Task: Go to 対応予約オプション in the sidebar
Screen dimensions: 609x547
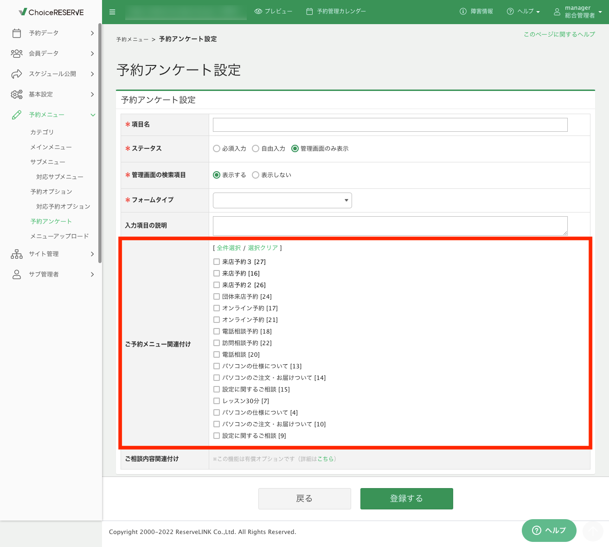Action: pos(63,206)
